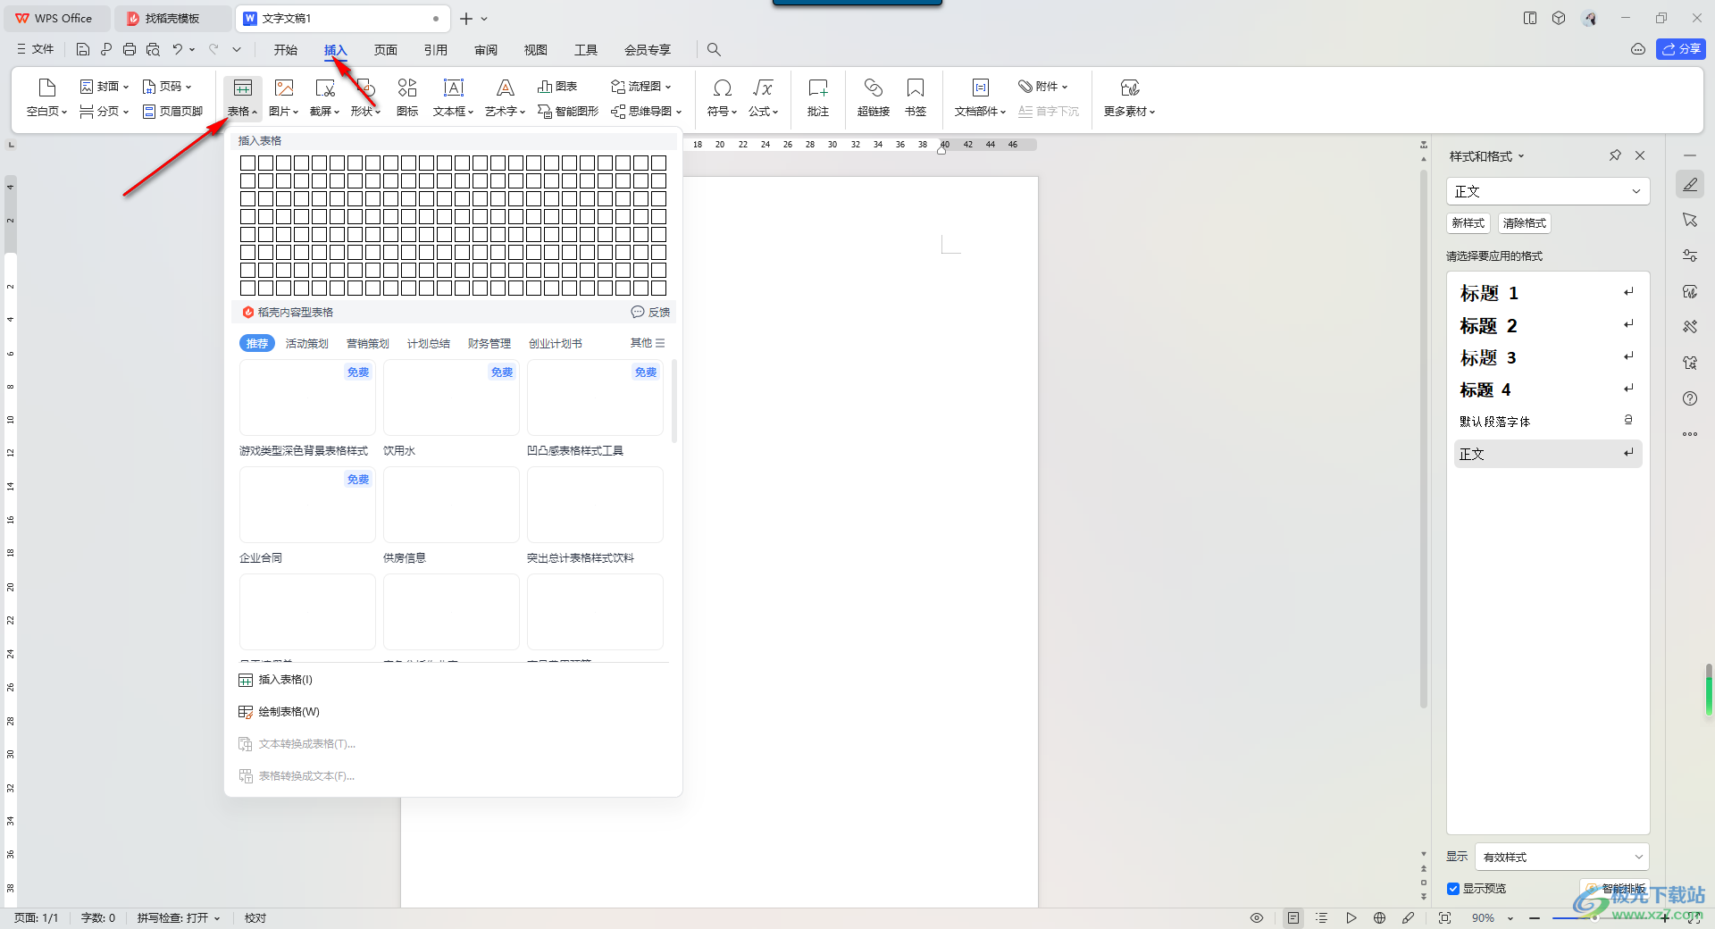Insert a 超链接 hyperlink
This screenshot has height=929, width=1715.
(x=874, y=97)
